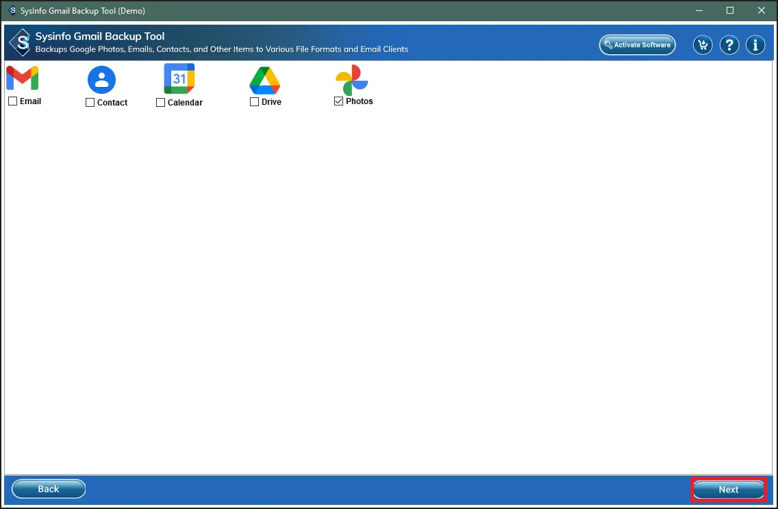Image resolution: width=778 pixels, height=509 pixels.
Task: Enable the Calendar checkbox
Action: [160, 103]
